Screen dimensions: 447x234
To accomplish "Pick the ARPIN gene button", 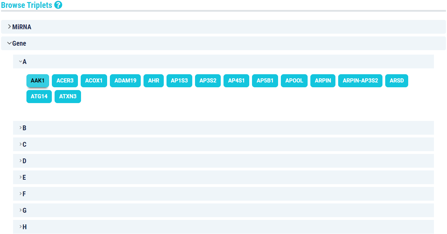I will click(x=323, y=81).
